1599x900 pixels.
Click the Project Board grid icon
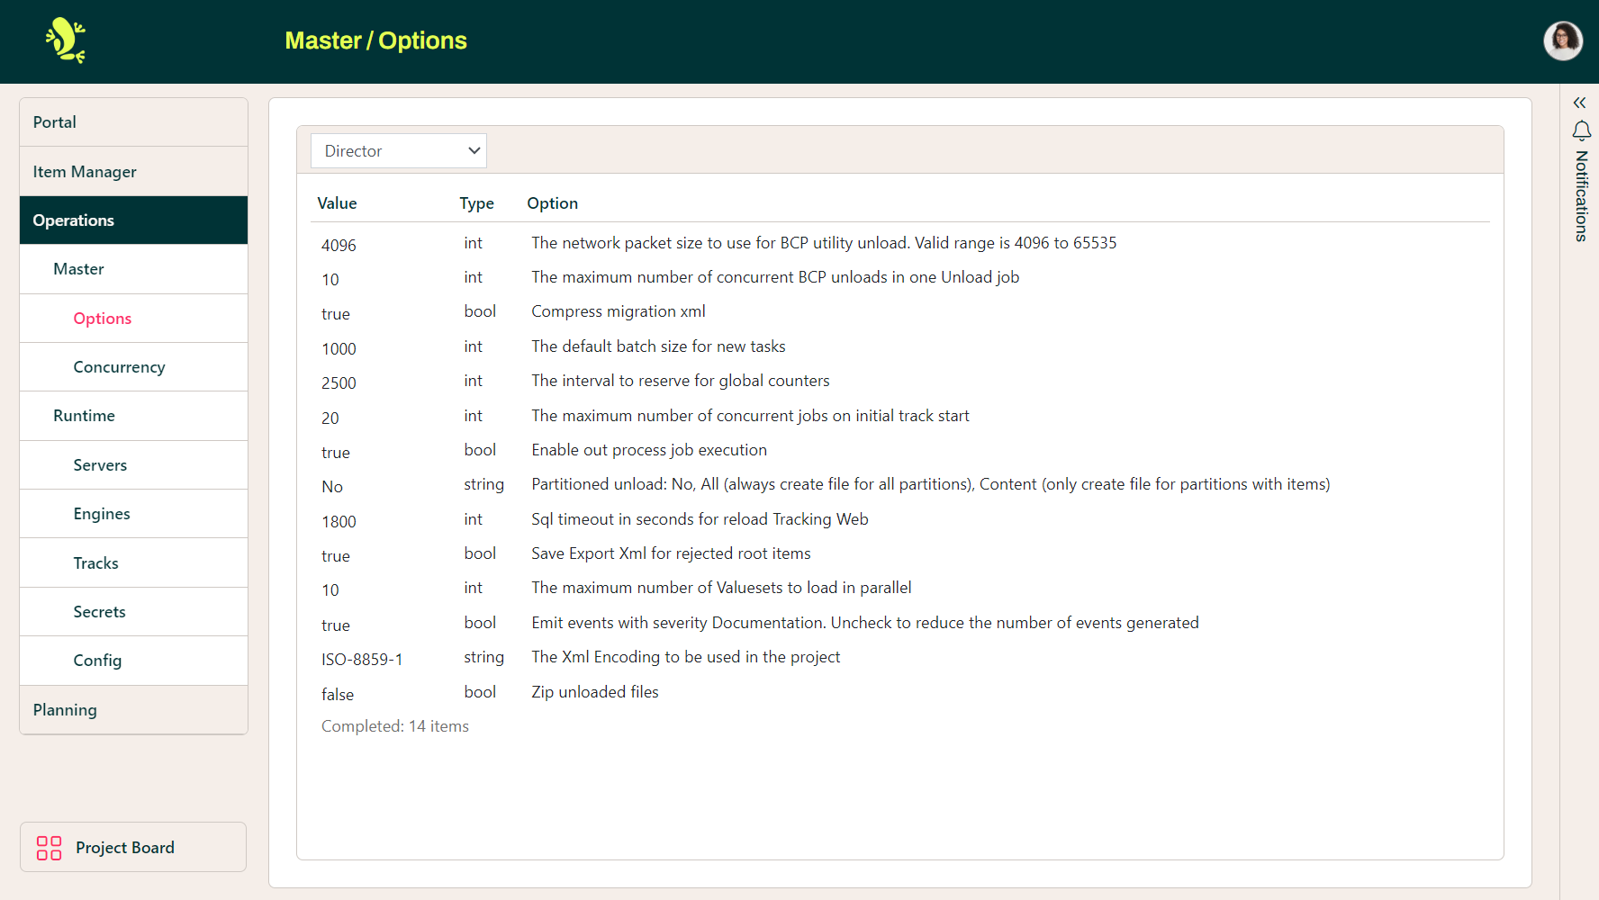tap(50, 847)
